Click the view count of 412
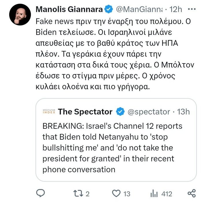 [x=167, y=193]
